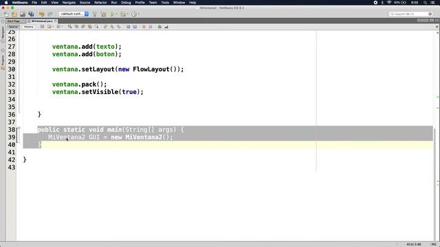Click the orange Undo icon

[41, 14]
